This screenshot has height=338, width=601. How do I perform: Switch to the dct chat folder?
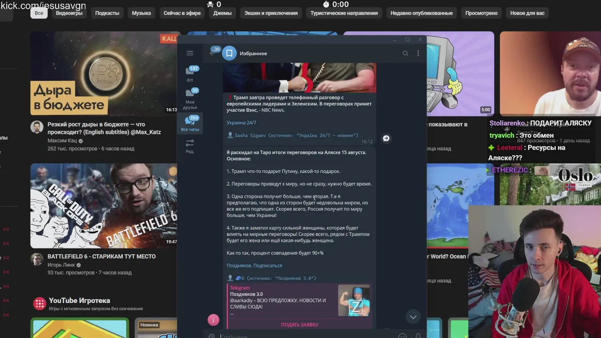190,74
